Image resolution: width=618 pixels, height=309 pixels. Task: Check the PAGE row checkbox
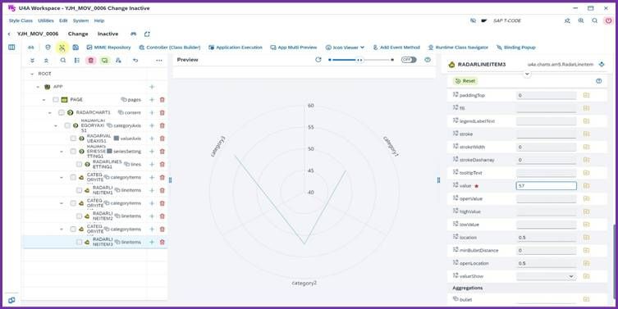(x=56, y=100)
